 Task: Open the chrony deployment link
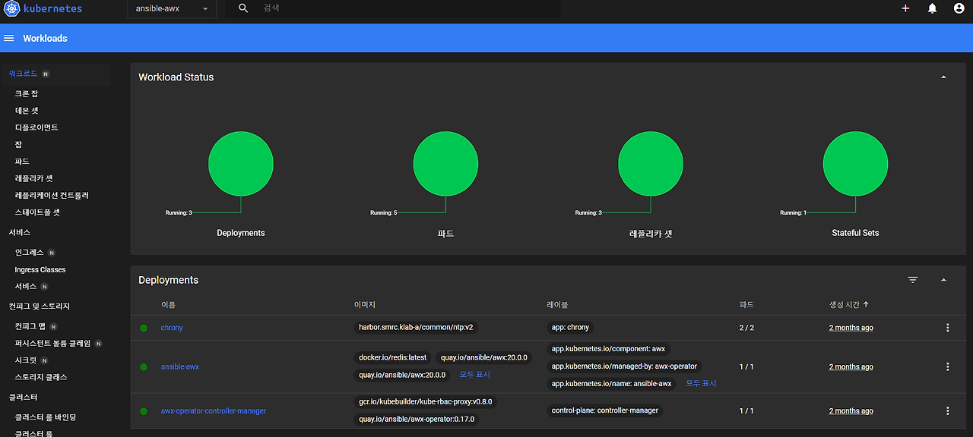(172, 328)
